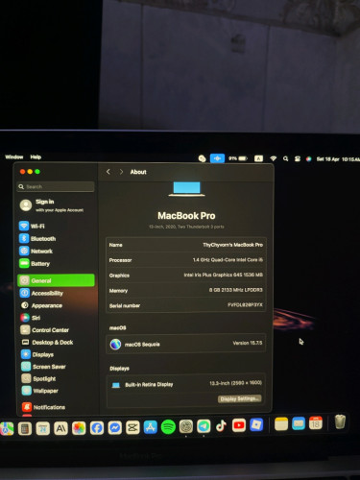Open the App Store dock icon
The width and height of the screenshot is (360, 480).
tap(151, 427)
